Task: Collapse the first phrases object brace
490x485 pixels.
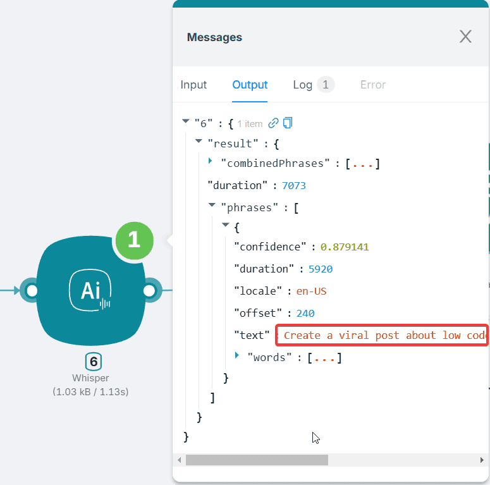Action: (225, 226)
